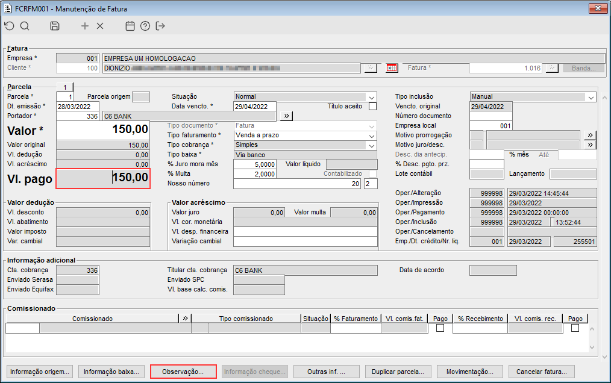Click the Comissionado grid scrollbar down arrow
Viewport: 611px width, 383px height.
tap(592, 347)
